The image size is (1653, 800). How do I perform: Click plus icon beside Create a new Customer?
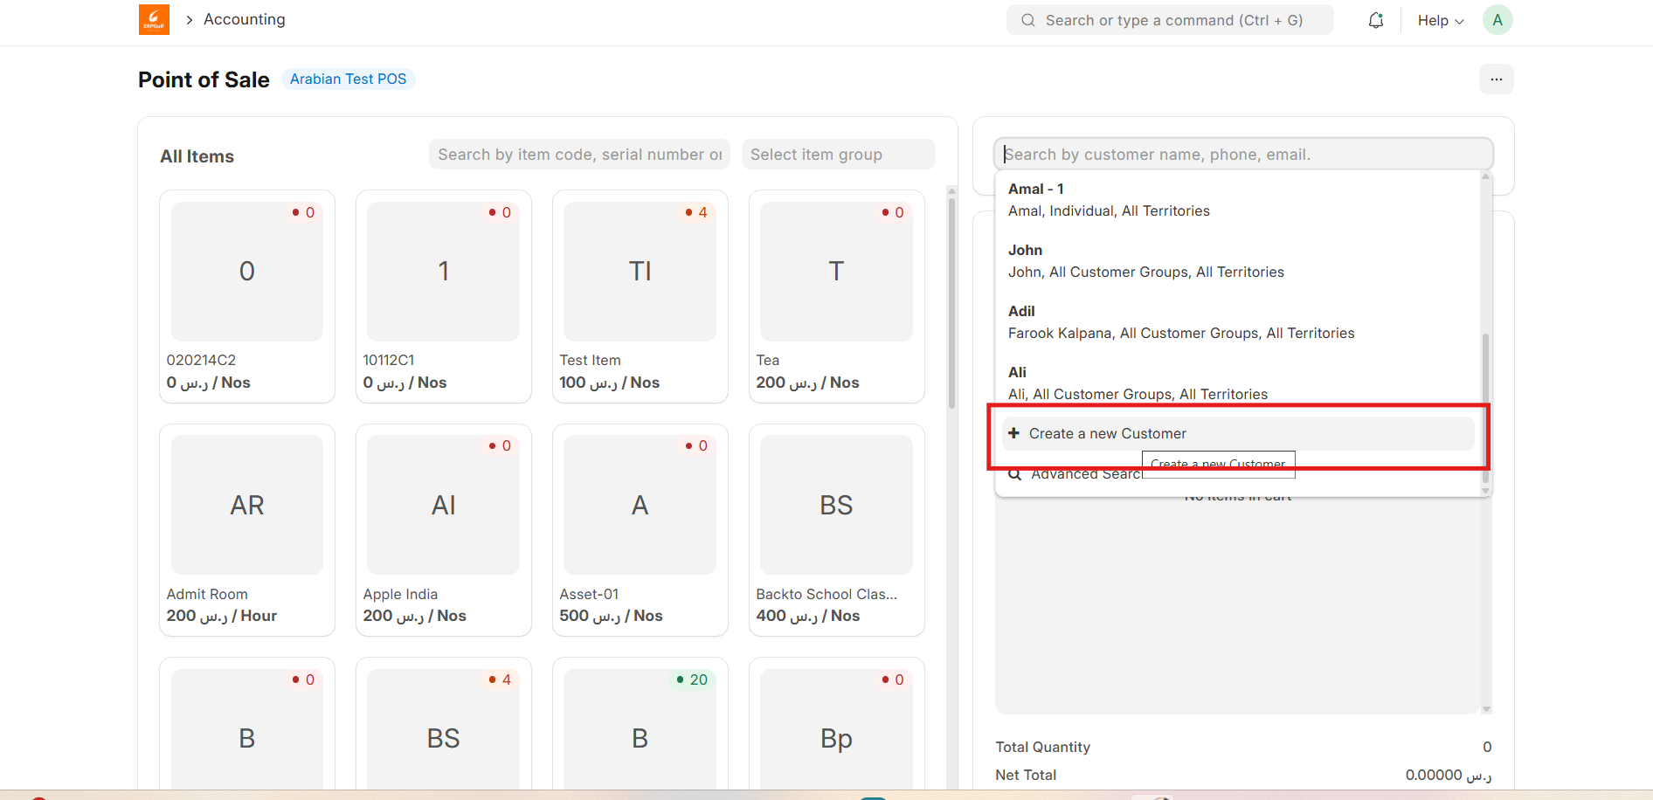[1014, 433]
